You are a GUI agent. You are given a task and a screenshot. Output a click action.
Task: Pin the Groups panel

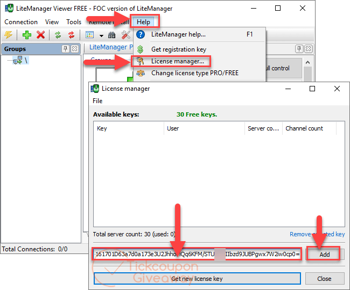pos(65,48)
